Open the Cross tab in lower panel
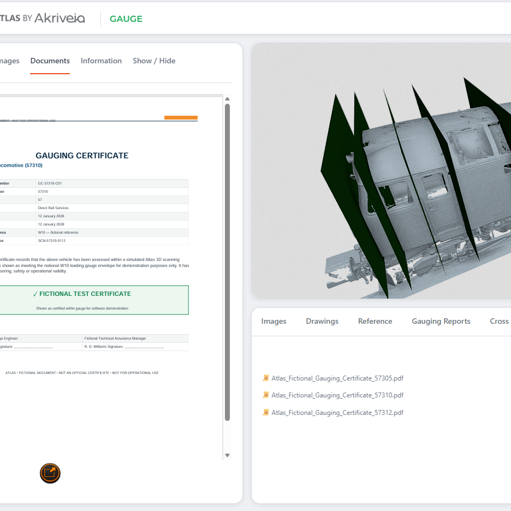The image size is (511, 511). coord(500,322)
